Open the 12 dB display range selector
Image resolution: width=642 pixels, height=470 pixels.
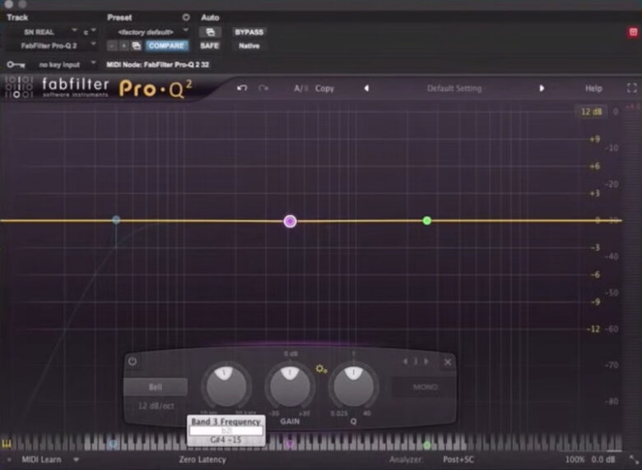[591, 112]
